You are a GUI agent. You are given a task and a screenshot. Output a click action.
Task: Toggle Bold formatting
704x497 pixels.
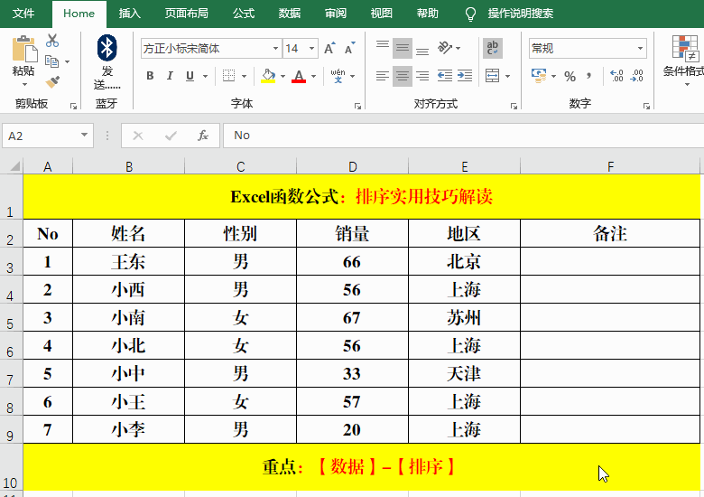click(150, 77)
